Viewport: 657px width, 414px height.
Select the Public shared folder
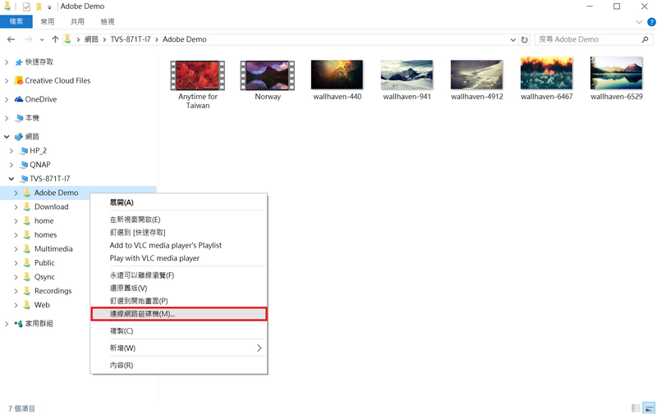pos(44,262)
